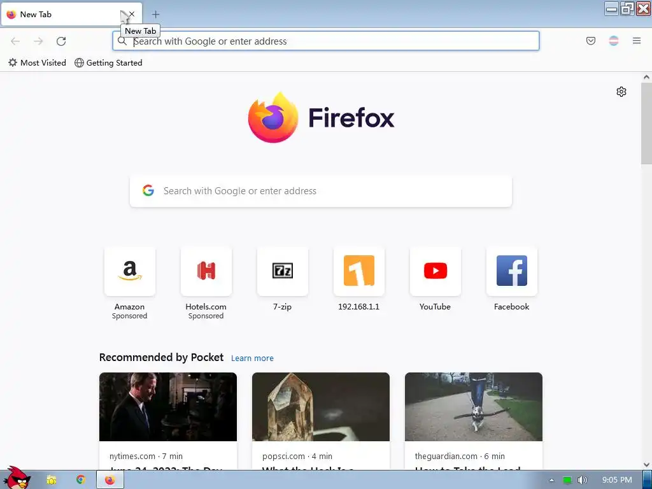The width and height of the screenshot is (652, 489).
Task: Show hidden system tray icons arrow
Action: coord(552,480)
